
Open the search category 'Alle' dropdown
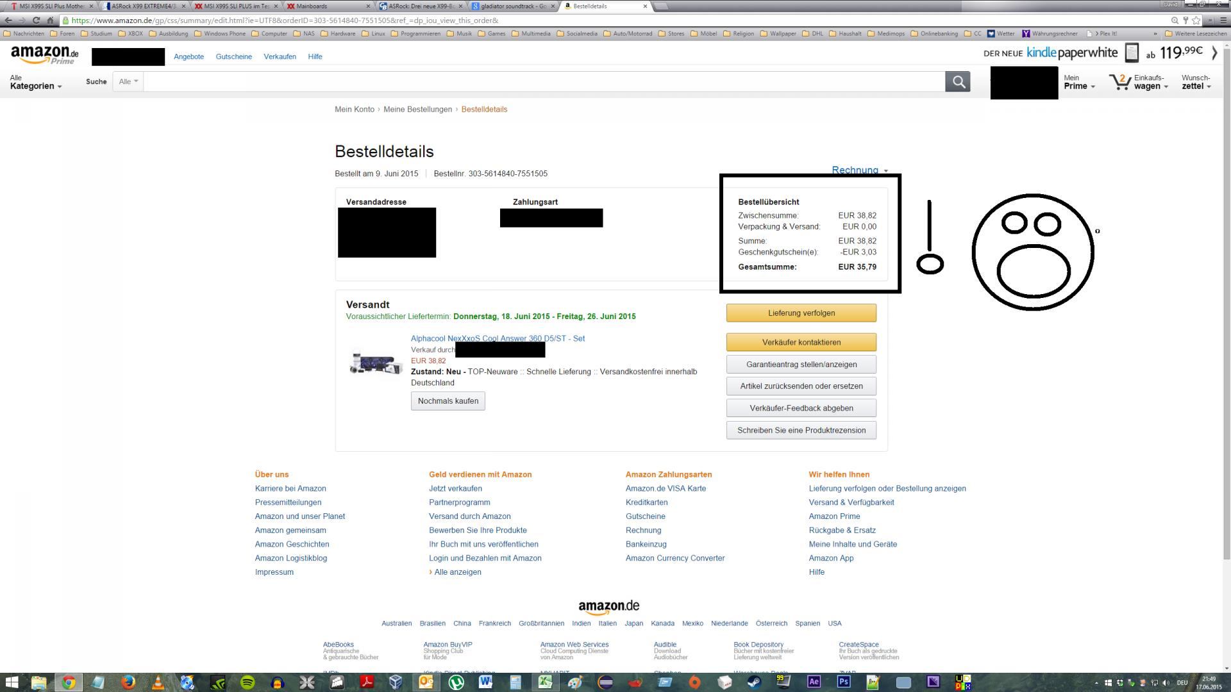(128, 81)
